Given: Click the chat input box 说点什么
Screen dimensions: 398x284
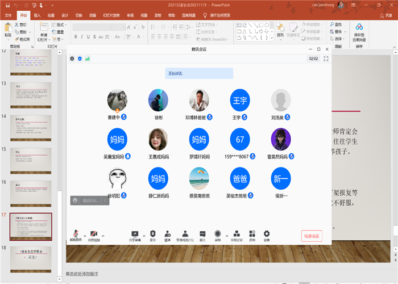Looking at the screenshot, I should [90, 201].
